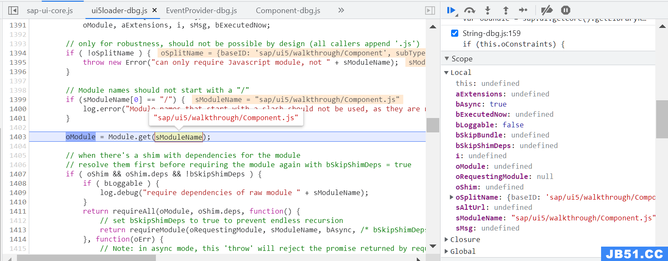Step into next function call
This screenshot has width=668, height=261.
488,10
